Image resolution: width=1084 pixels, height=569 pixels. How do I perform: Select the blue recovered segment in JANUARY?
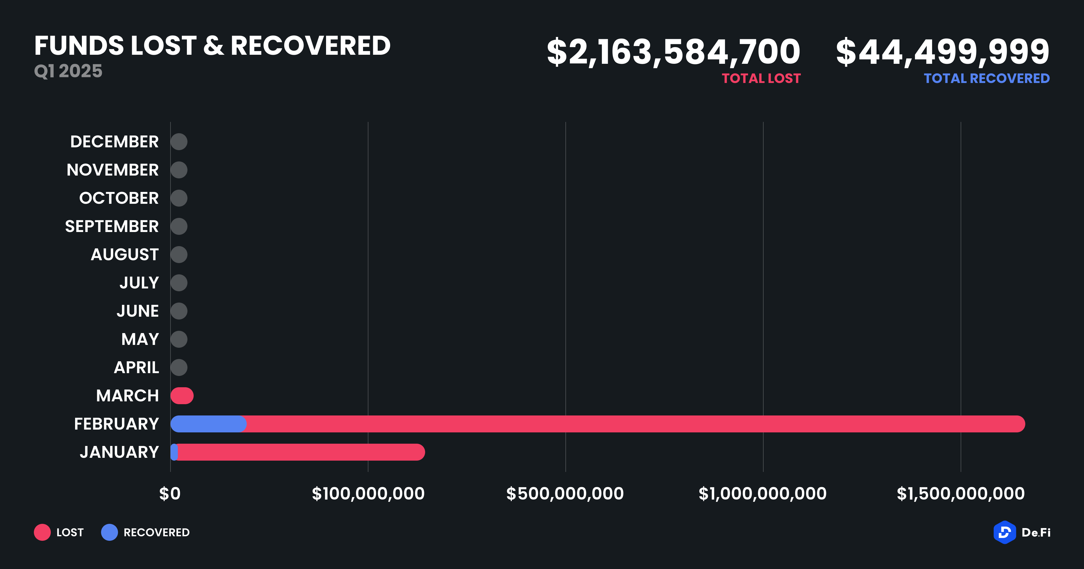click(174, 452)
